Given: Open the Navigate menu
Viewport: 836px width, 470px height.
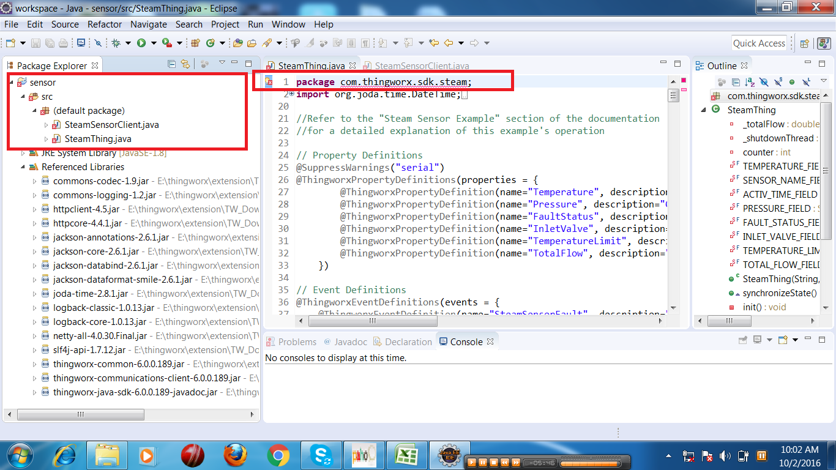Looking at the screenshot, I should coord(149,24).
